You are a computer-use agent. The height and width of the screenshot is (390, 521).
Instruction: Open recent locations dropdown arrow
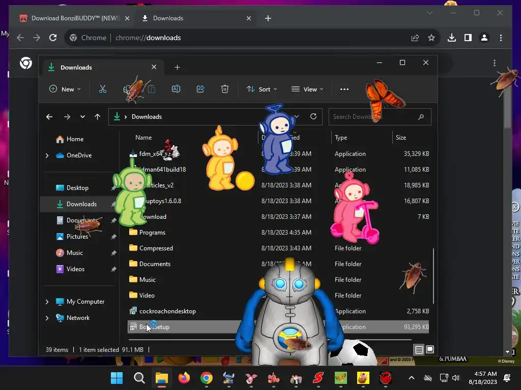tap(82, 117)
